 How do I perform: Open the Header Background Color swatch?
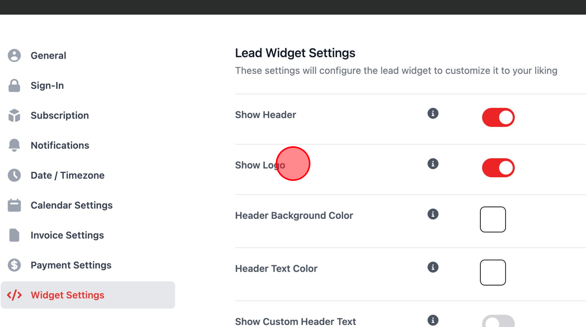coord(493,219)
